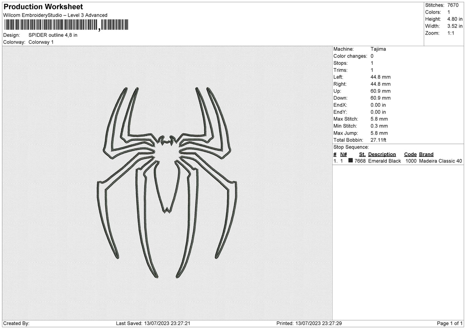Screen dimensions: 466x329
Task: Click the Min Stitch value 0.3 mm
Action: point(379,126)
